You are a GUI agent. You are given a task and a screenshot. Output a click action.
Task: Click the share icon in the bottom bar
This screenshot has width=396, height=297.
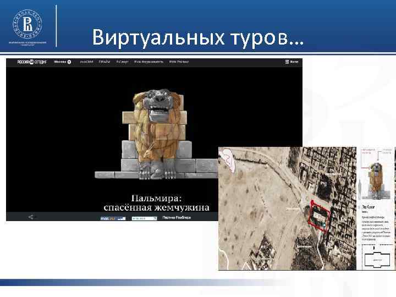(x=31, y=217)
